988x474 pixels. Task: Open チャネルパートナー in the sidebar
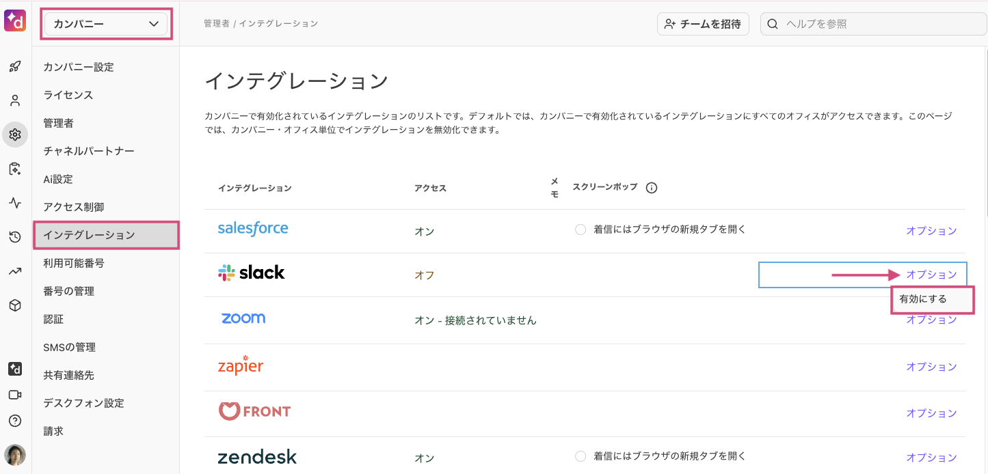(x=89, y=151)
